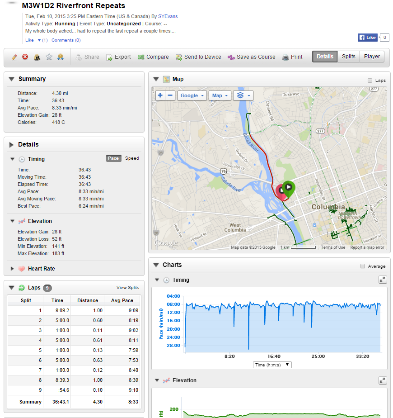Expand the Timing chart to full size

(383, 280)
